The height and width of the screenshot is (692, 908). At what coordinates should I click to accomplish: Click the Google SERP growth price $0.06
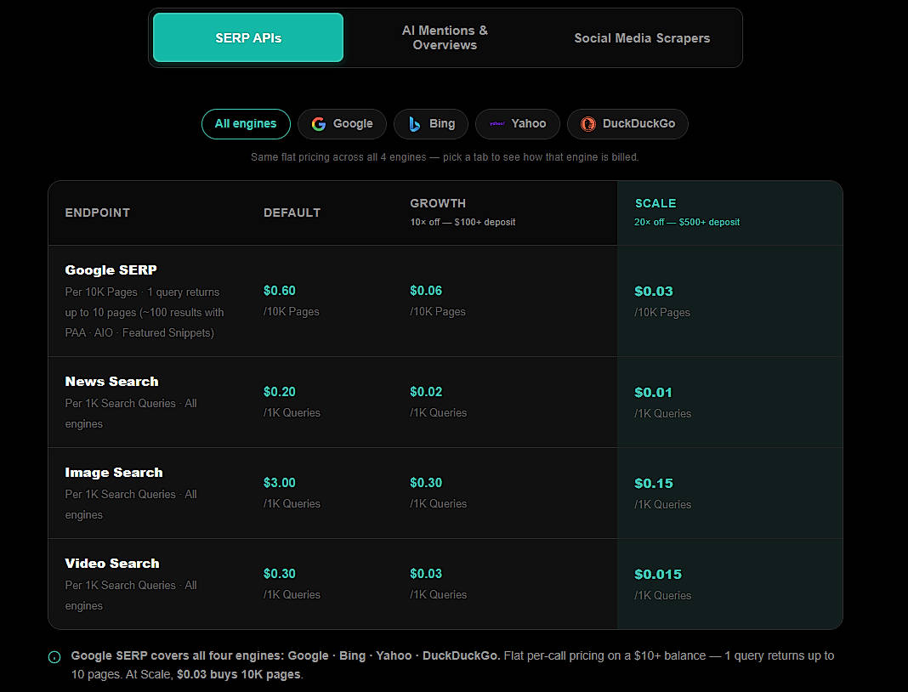[426, 291]
